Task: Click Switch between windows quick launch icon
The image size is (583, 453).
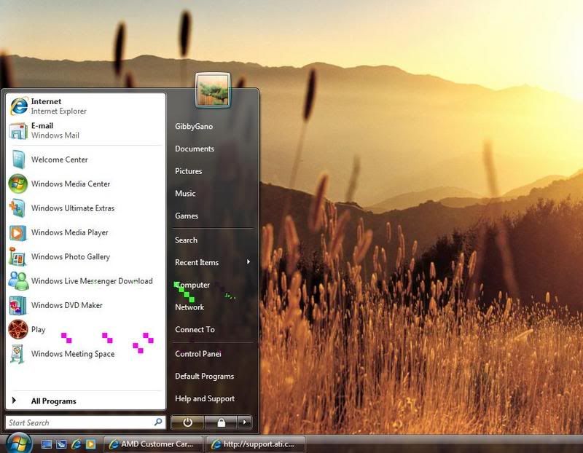Action: click(61, 444)
